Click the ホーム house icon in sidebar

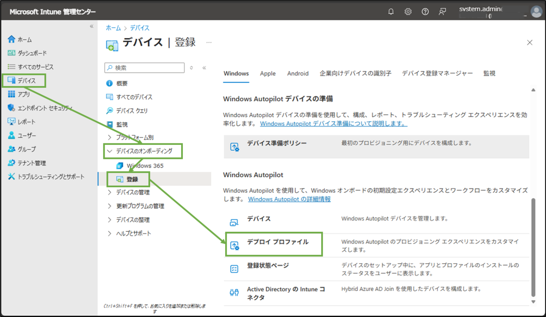click(12, 40)
